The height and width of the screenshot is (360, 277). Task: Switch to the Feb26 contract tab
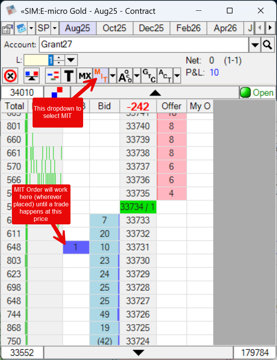[188, 28]
